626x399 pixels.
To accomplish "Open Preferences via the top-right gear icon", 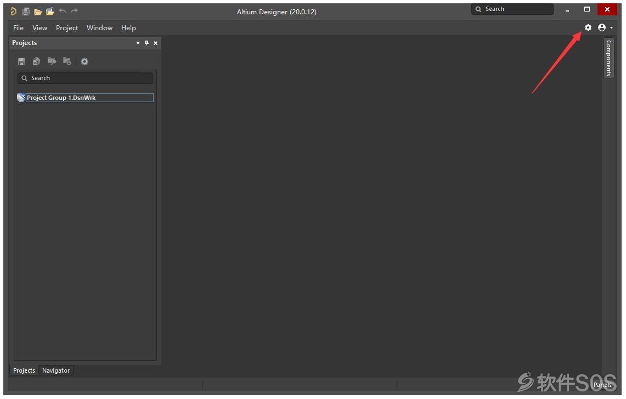I will [588, 27].
